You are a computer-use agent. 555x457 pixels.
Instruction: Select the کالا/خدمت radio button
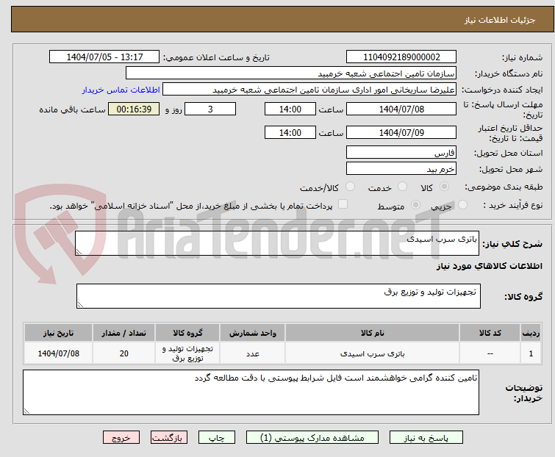pyautogui.click(x=350, y=187)
